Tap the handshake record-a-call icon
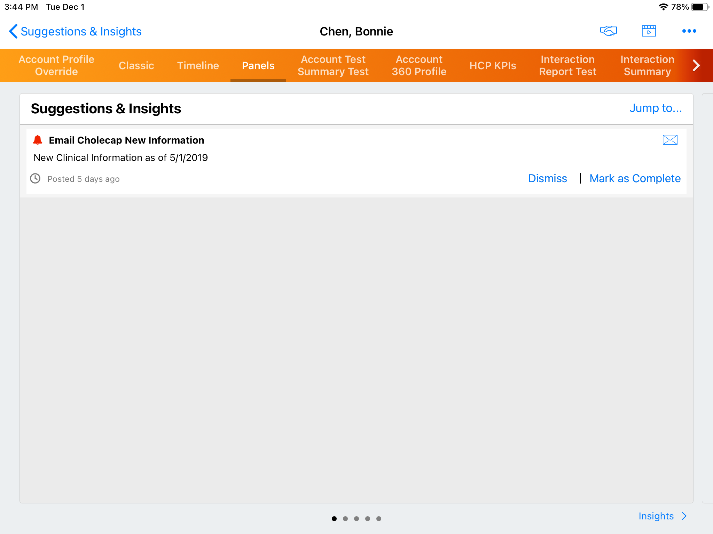The image size is (713, 534). (608, 31)
